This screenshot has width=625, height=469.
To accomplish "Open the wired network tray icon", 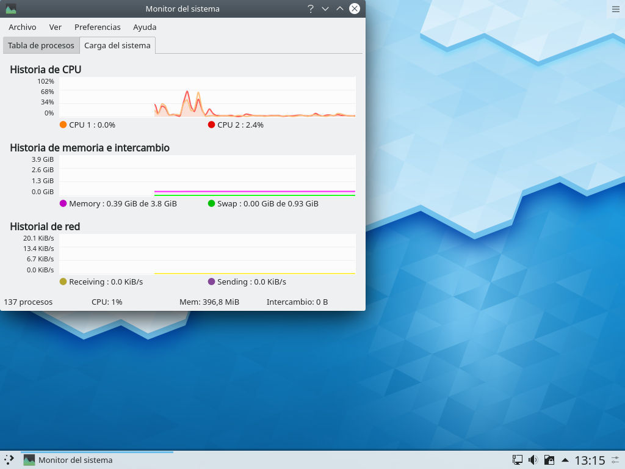I will coord(517,460).
